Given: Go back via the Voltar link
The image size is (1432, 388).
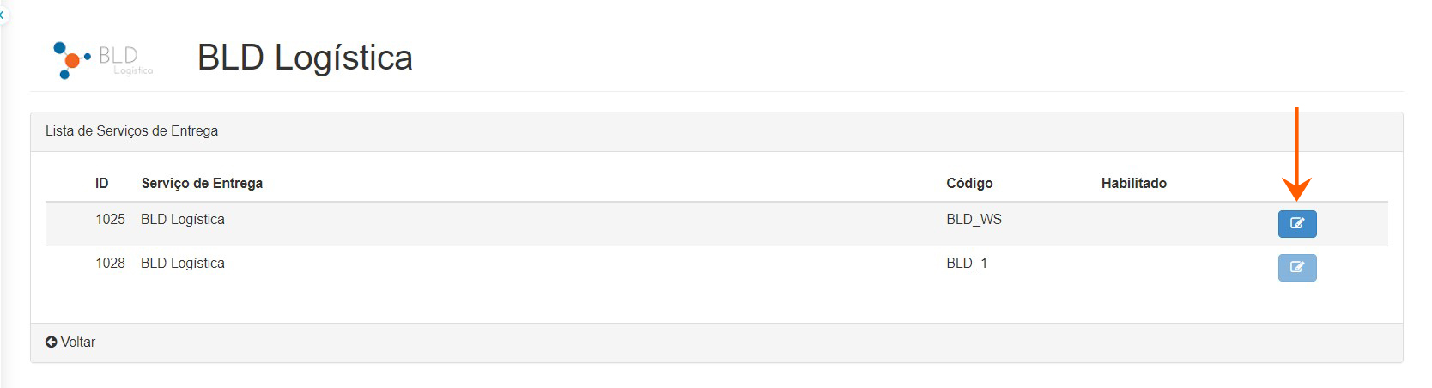Looking at the screenshot, I should pyautogui.click(x=77, y=342).
